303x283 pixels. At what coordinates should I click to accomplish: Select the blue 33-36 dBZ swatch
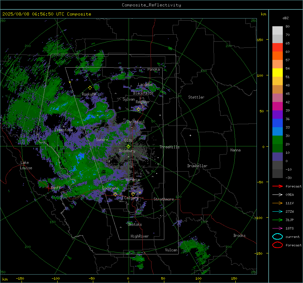277,123
